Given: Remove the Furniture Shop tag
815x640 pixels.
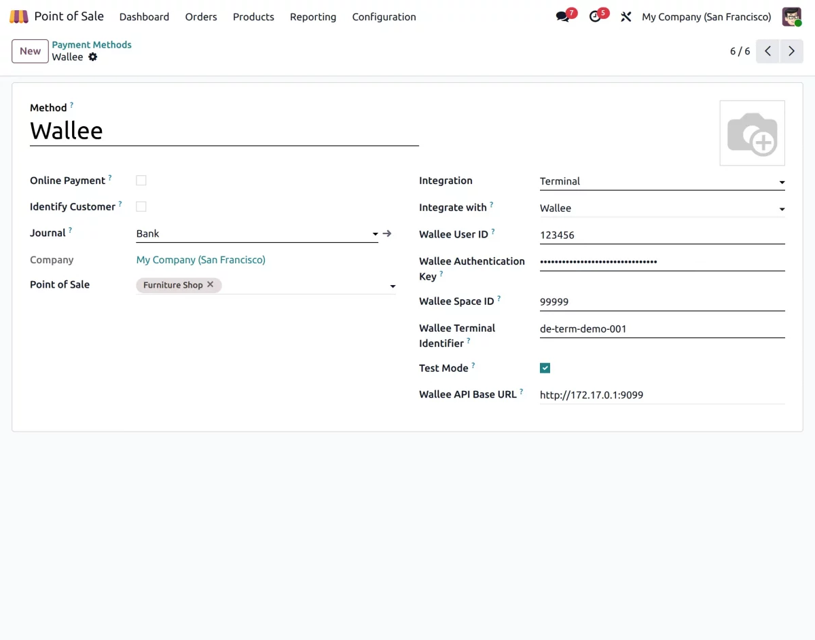Looking at the screenshot, I should click(x=211, y=284).
